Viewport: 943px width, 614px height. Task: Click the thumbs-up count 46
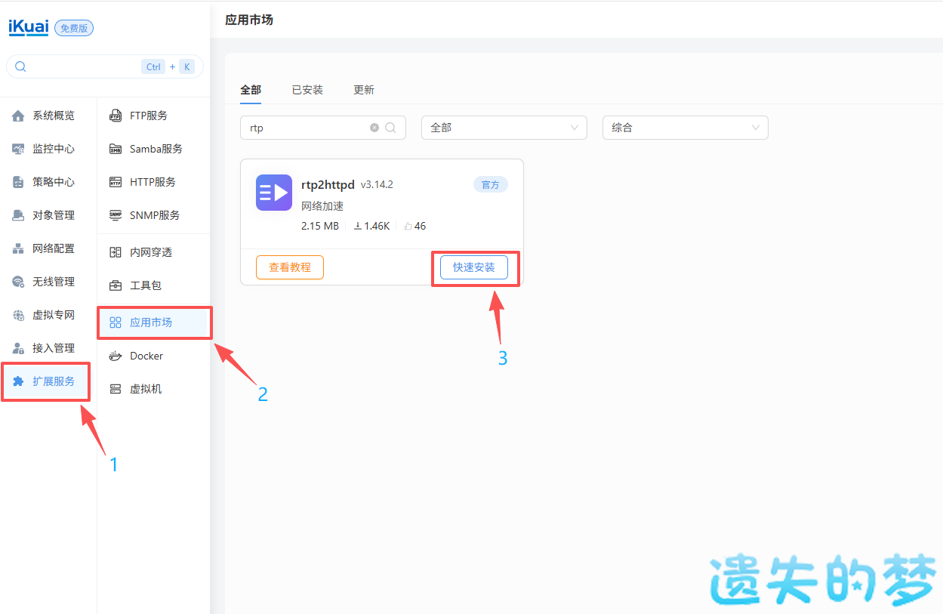point(415,226)
